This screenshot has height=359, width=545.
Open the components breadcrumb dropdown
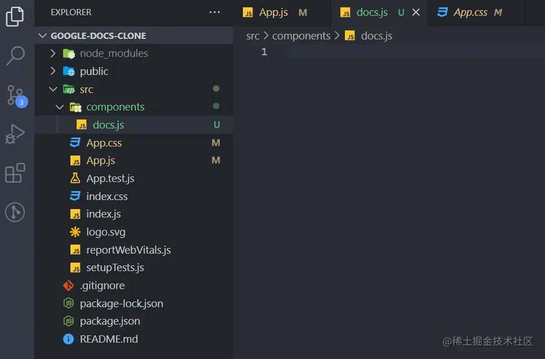click(x=301, y=36)
